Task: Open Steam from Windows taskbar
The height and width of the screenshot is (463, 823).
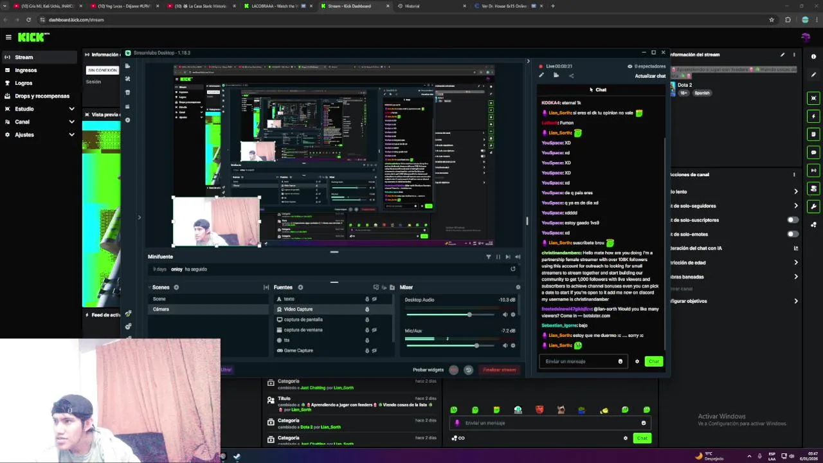Action: click(237, 457)
